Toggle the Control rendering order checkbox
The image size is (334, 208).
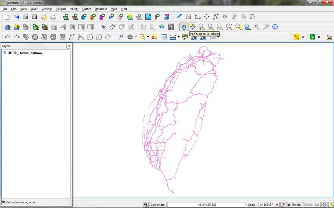click(x=4, y=202)
